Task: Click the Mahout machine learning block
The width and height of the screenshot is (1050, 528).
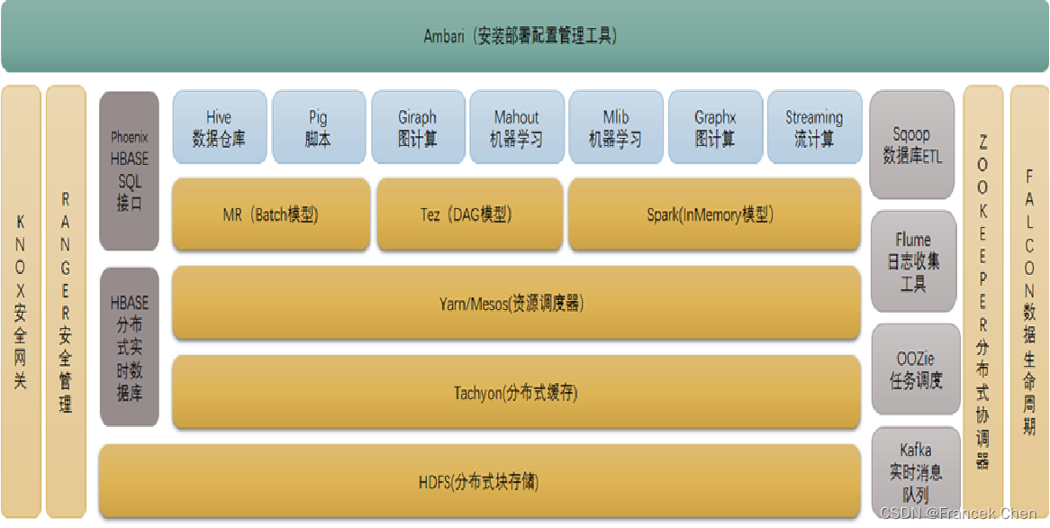Action: coord(516,128)
